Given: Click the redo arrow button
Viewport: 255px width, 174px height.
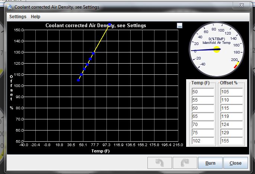Looking at the screenshot, I should (x=184, y=163).
